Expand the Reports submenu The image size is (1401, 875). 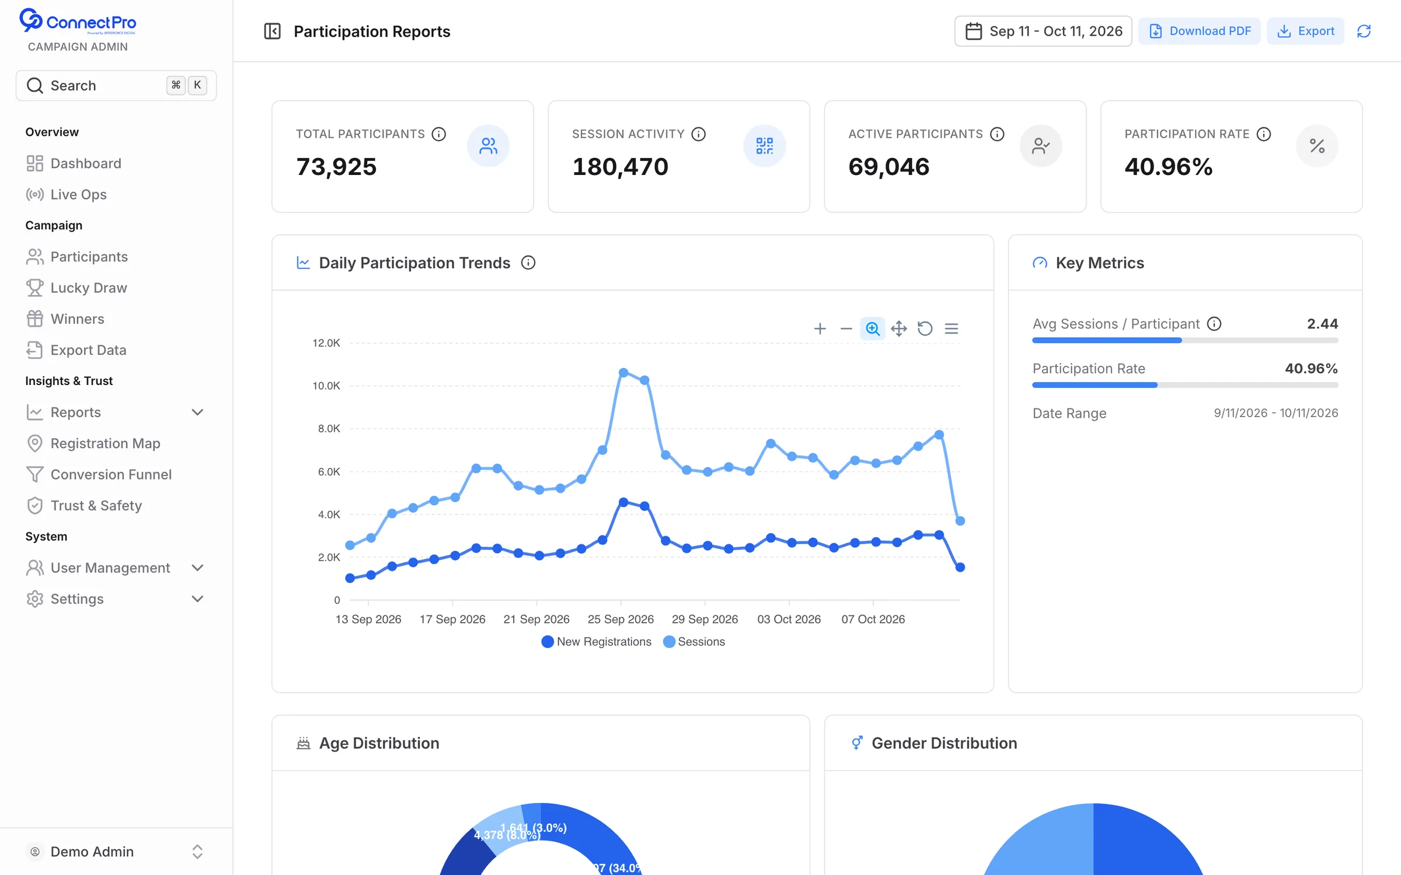[x=116, y=412]
